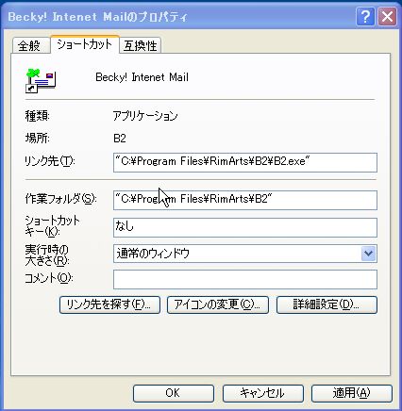Screen dimensions: 402x411
Task: Switch to the 互換性 tab
Action: coord(141,45)
